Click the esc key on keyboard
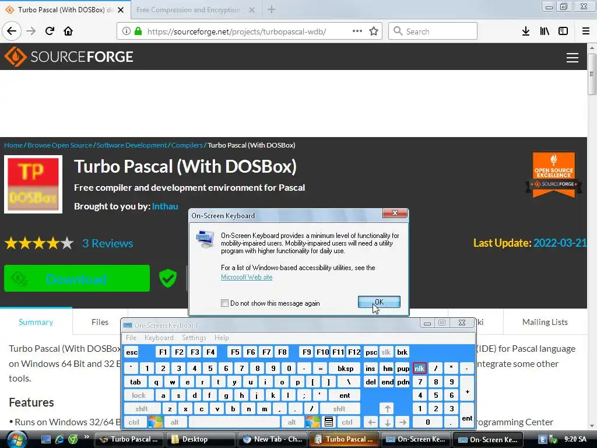The image size is (597, 448). (132, 352)
